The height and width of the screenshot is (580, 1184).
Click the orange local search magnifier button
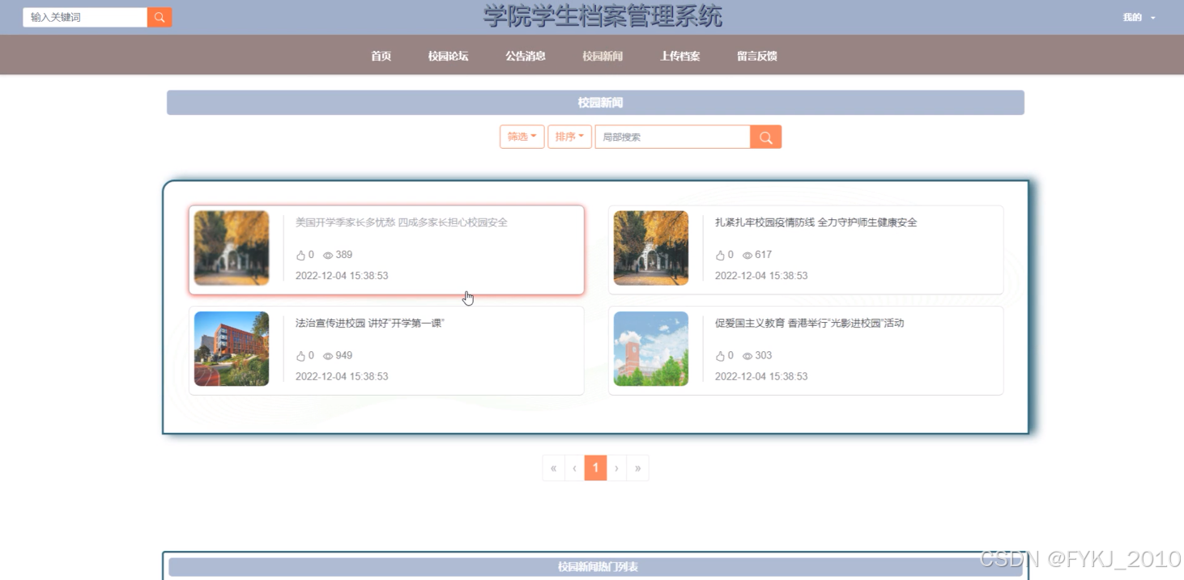pos(765,138)
